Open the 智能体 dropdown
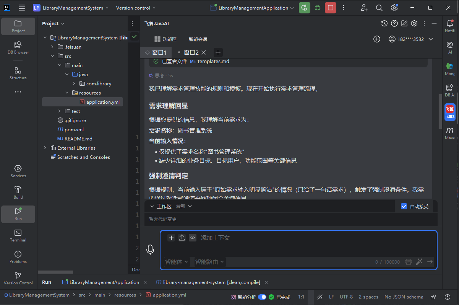459x305 pixels. coord(177,262)
